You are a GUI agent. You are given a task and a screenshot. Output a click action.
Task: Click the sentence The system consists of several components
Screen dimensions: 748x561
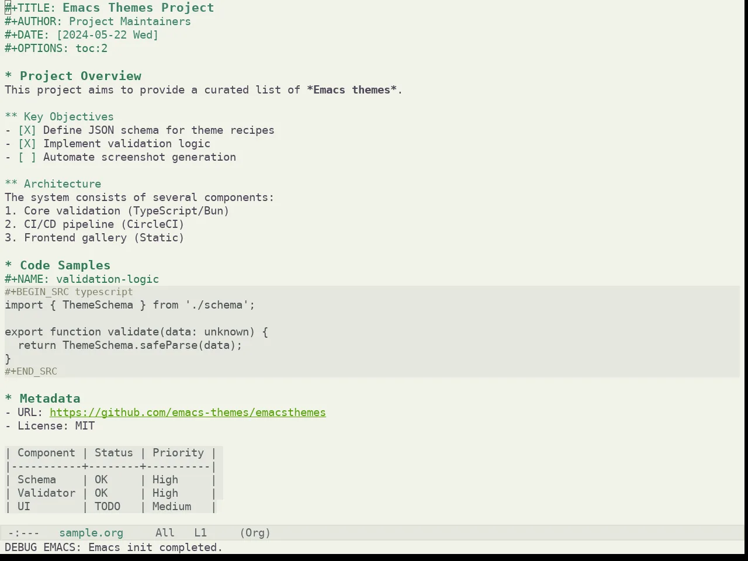coord(139,198)
